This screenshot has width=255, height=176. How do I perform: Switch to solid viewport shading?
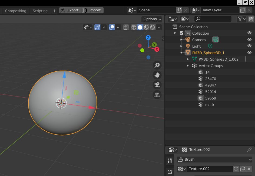click(x=140, y=27)
